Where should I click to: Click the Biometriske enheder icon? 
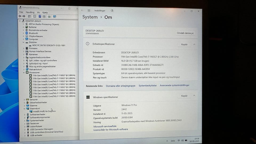27,30
